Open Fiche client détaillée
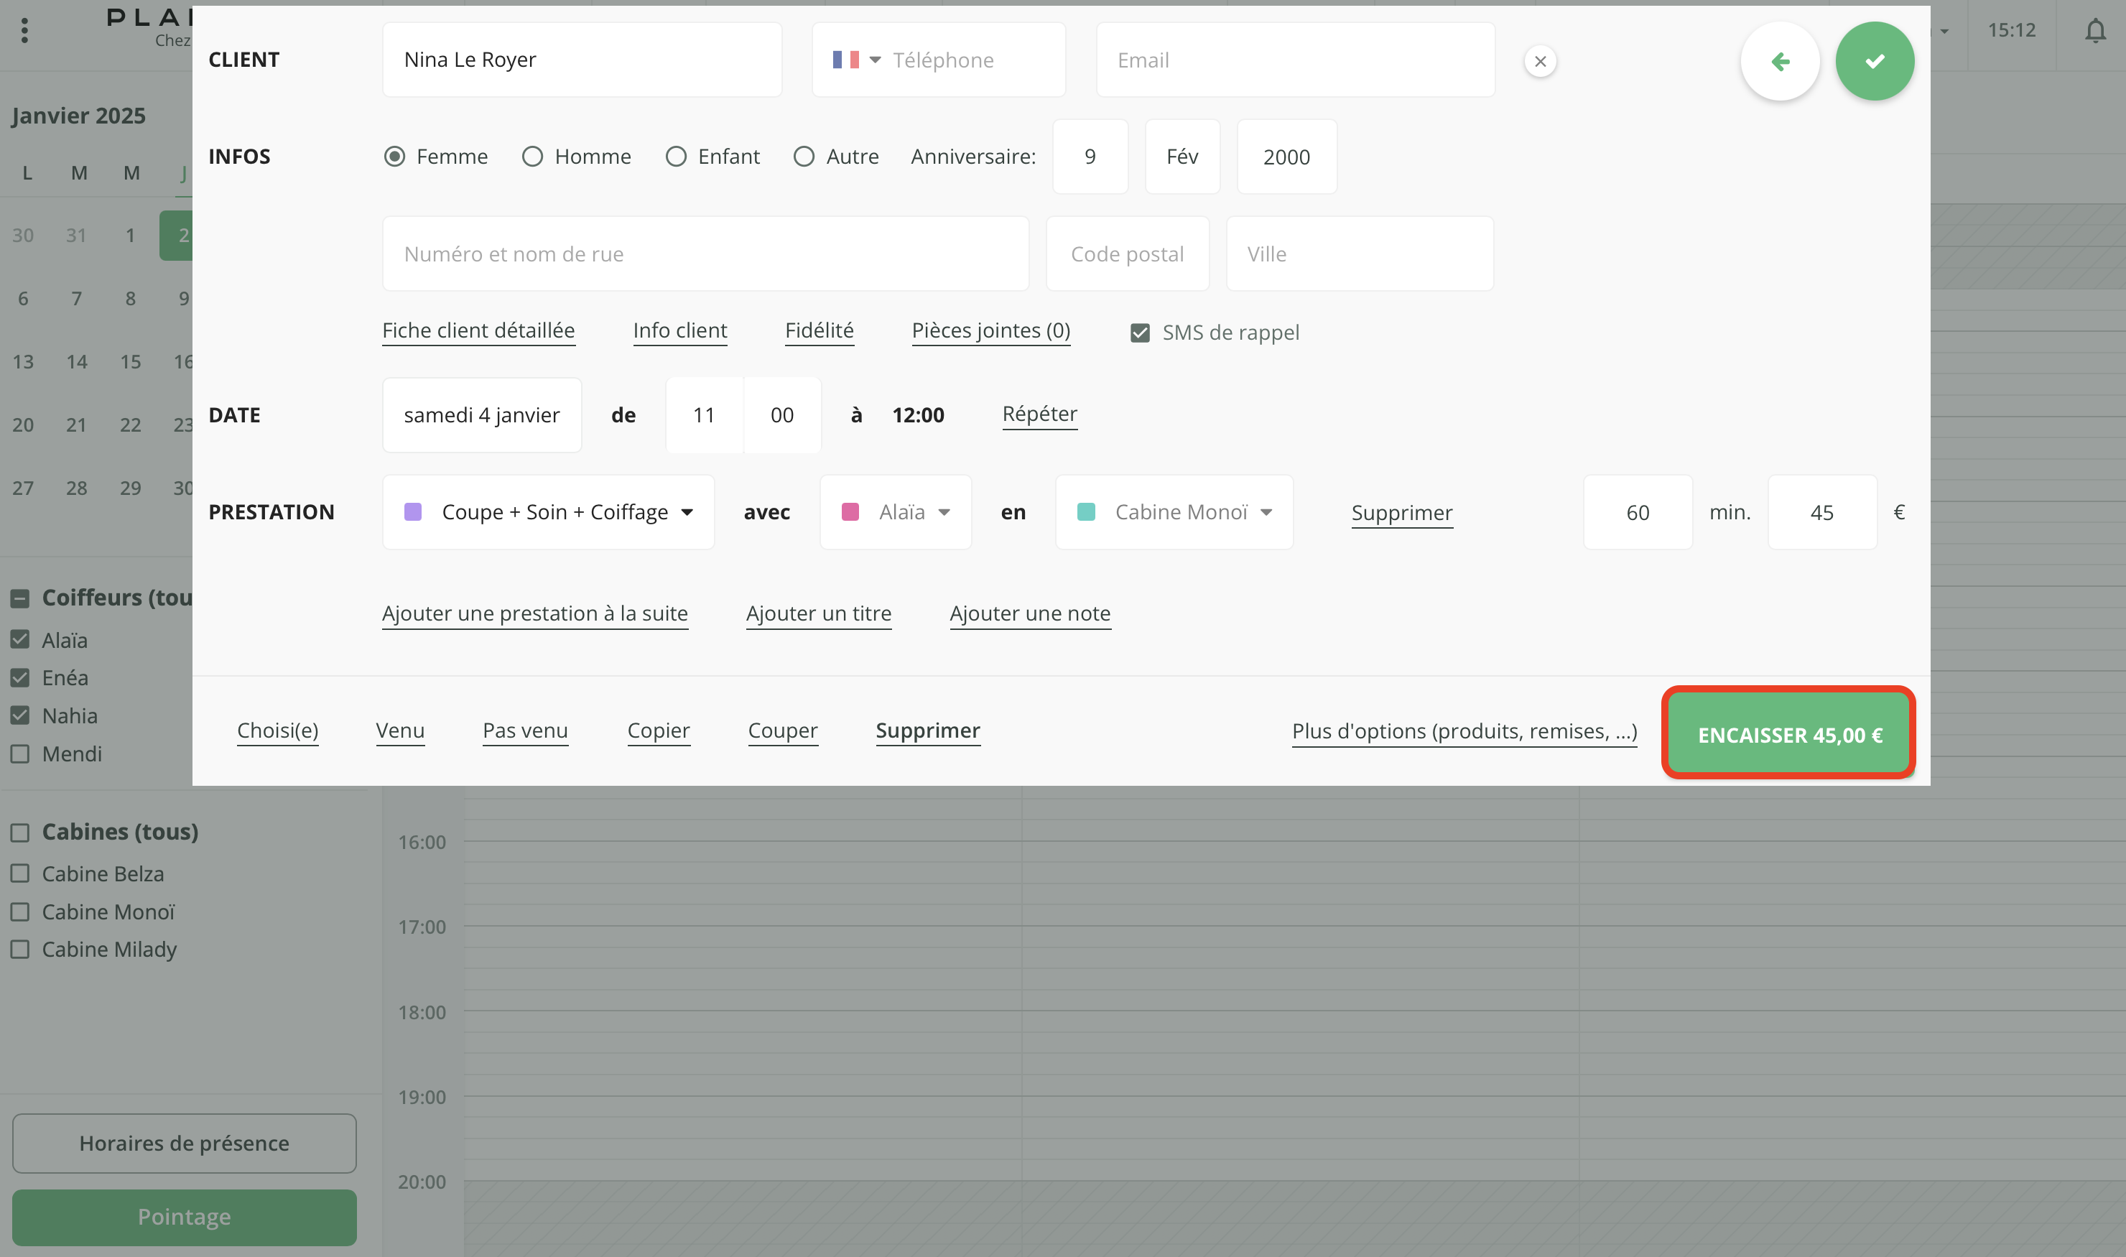The width and height of the screenshot is (2126, 1257). (x=478, y=330)
